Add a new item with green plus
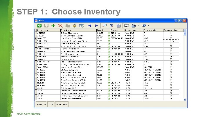The height and width of the screenshot is (117, 209). tap(53, 26)
